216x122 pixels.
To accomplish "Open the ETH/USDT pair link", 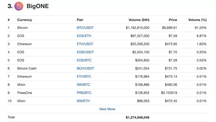I will pyautogui.click(x=85, y=44).
